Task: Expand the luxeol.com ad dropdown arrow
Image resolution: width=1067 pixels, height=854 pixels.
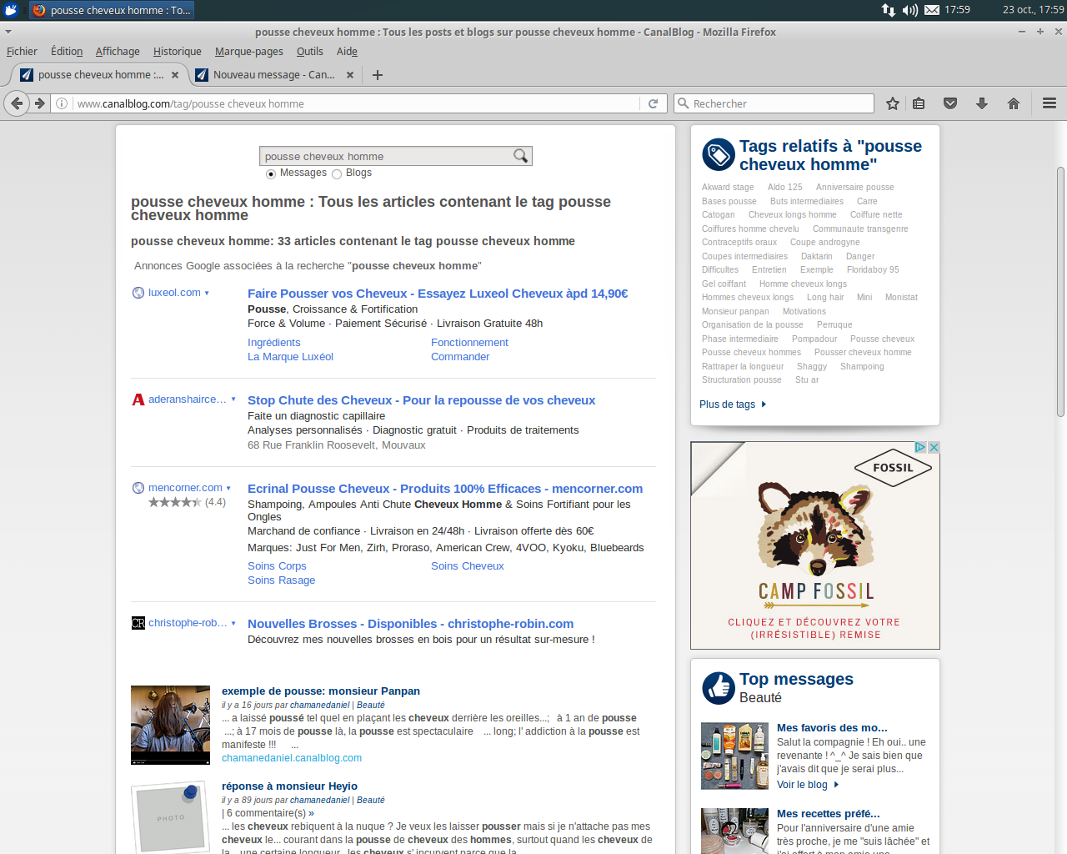Action: (207, 294)
